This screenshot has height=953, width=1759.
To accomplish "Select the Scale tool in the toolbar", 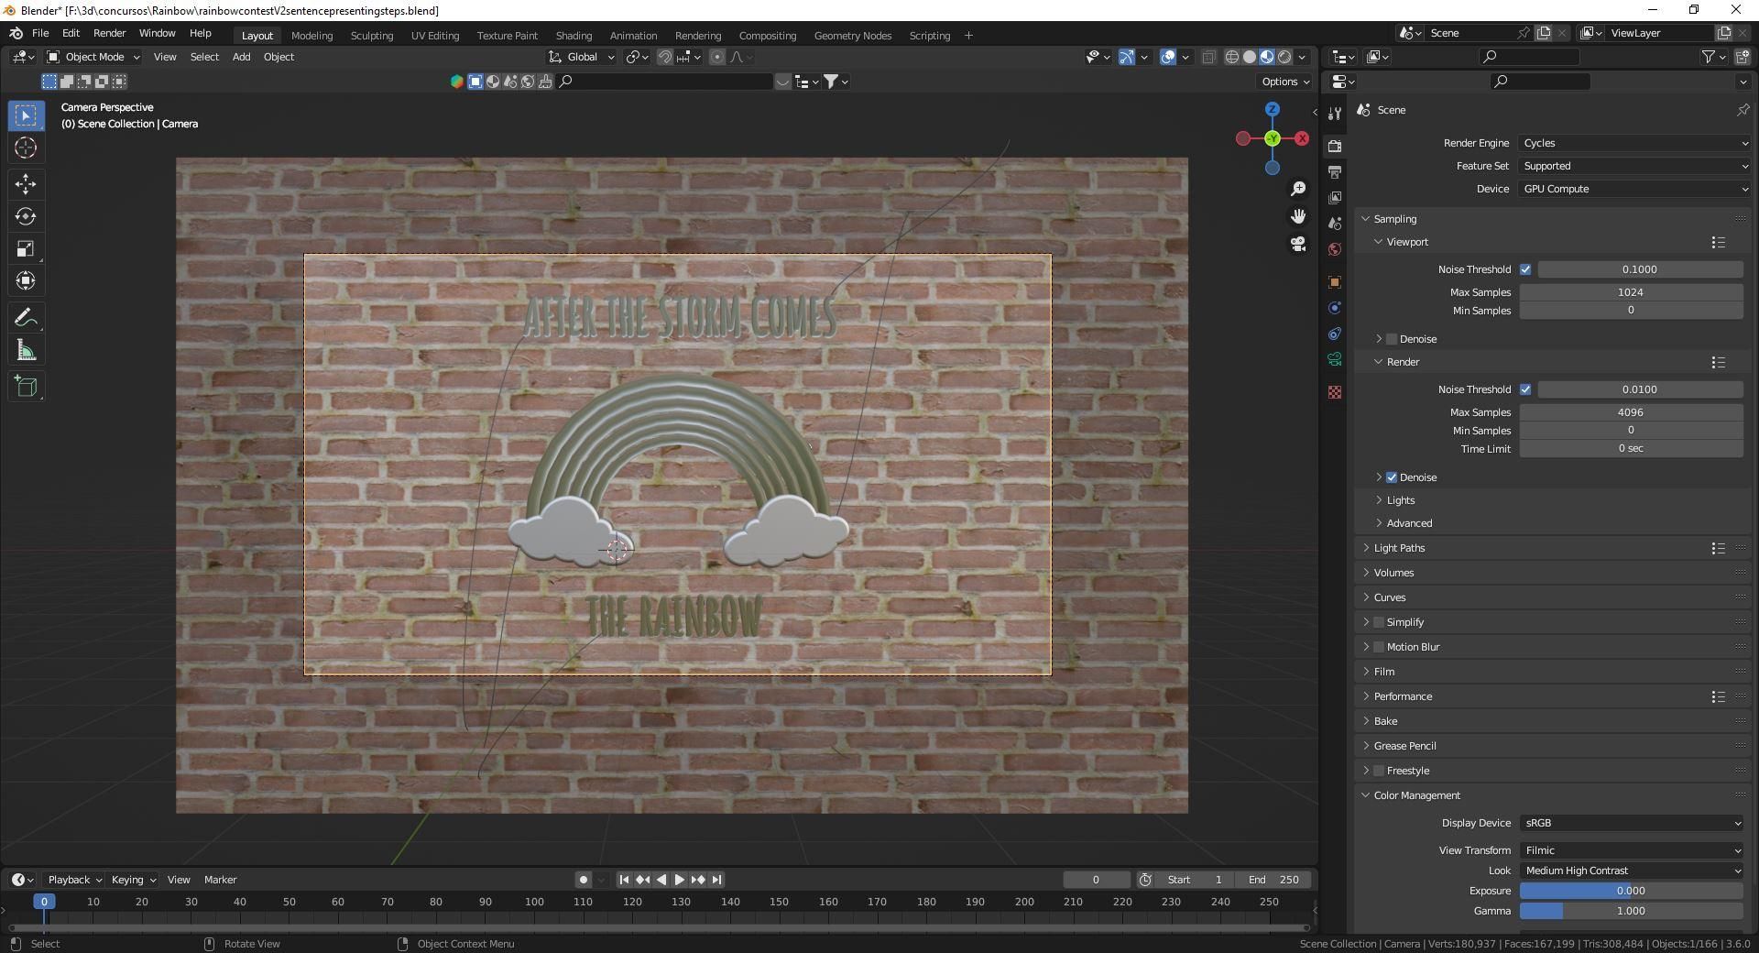I will click(26, 248).
